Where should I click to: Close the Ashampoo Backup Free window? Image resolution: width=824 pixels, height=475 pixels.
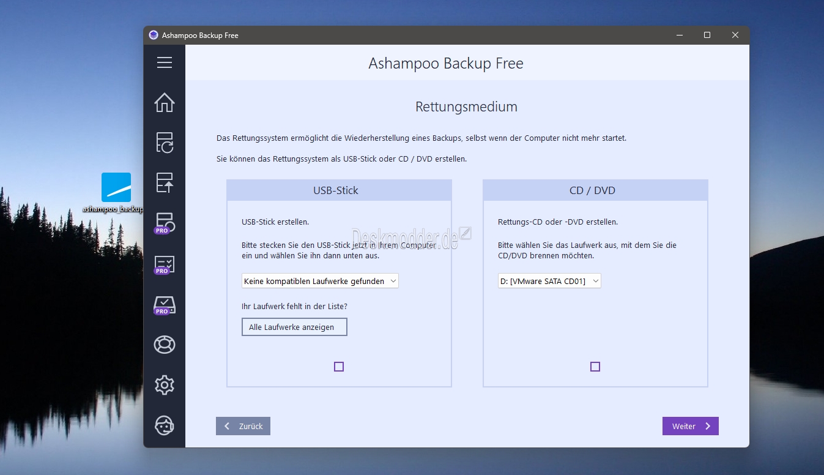click(735, 35)
